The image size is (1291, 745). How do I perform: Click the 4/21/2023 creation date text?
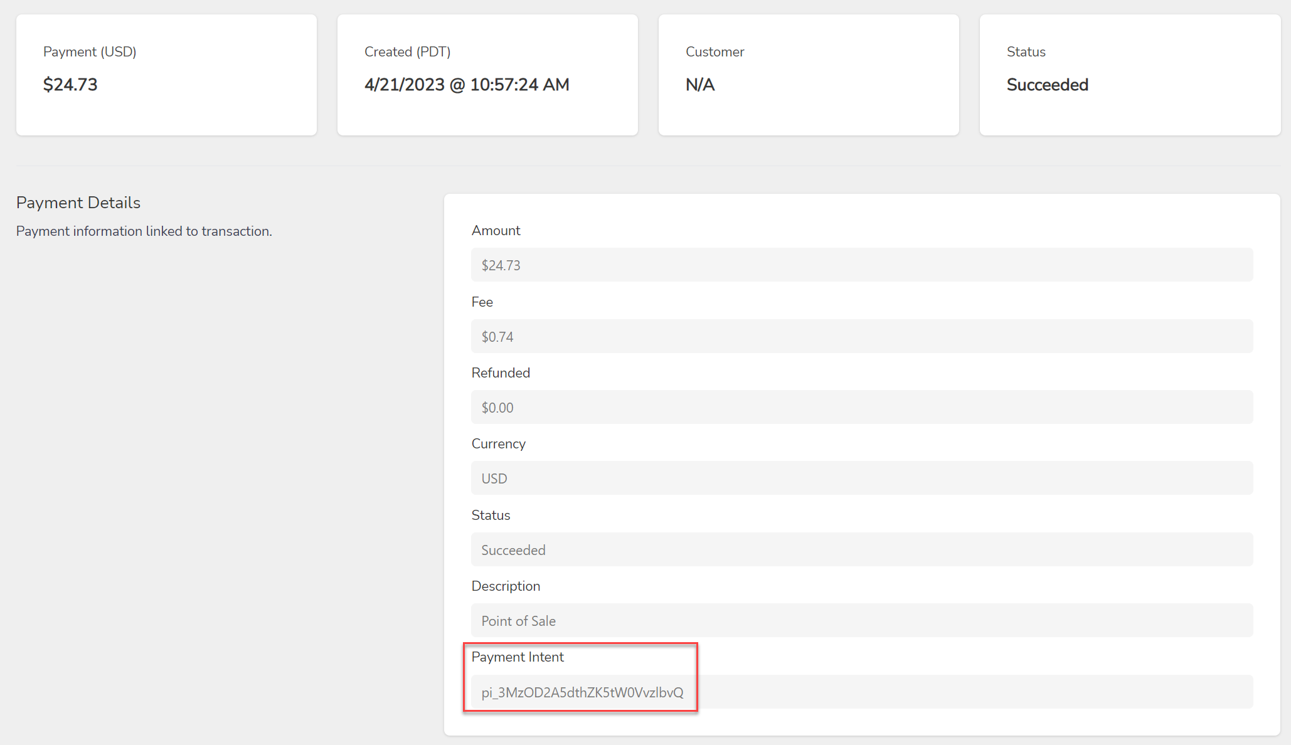(466, 85)
